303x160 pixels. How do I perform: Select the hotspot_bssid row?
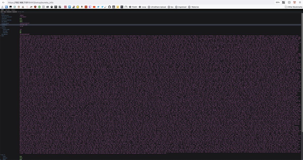coord(150,23)
